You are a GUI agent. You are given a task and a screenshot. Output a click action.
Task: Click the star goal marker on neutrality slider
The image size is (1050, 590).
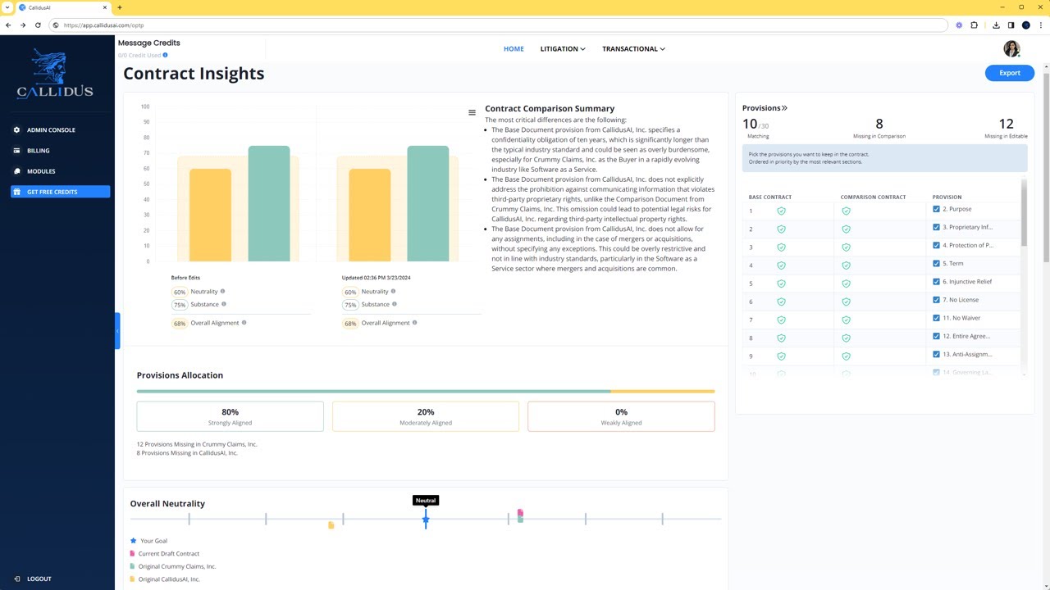point(426,520)
